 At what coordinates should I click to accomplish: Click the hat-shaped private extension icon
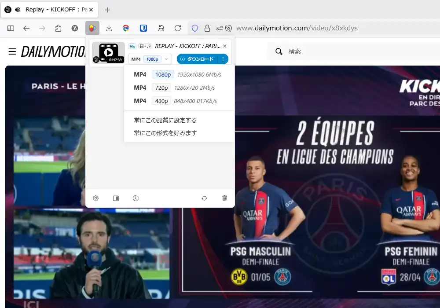pos(161,28)
